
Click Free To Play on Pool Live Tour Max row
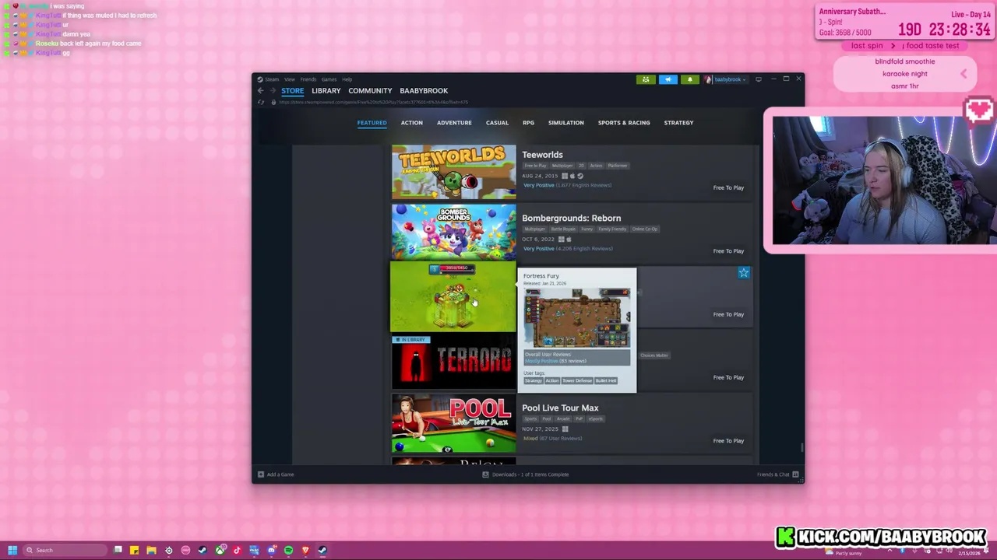(728, 441)
